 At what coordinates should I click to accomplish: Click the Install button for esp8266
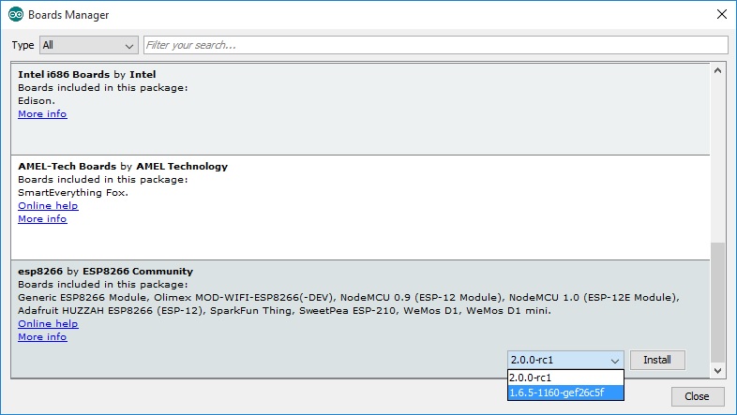(657, 360)
